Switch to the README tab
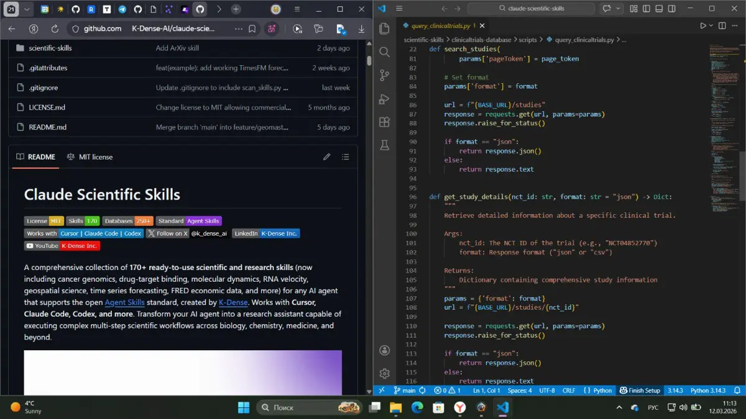The width and height of the screenshot is (746, 419). (x=35, y=157)
